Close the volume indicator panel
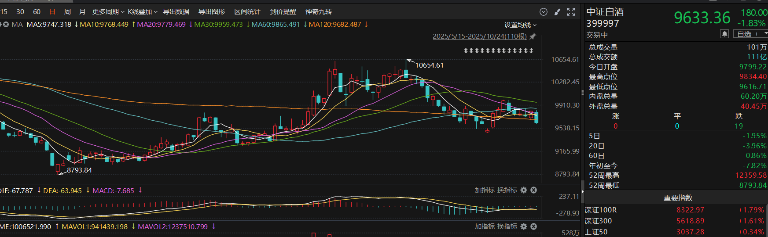This screenshot has height=237, width=768. [533, 226]
